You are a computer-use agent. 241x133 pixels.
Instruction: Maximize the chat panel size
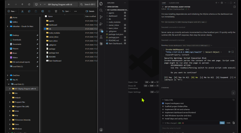coord(231,3)
